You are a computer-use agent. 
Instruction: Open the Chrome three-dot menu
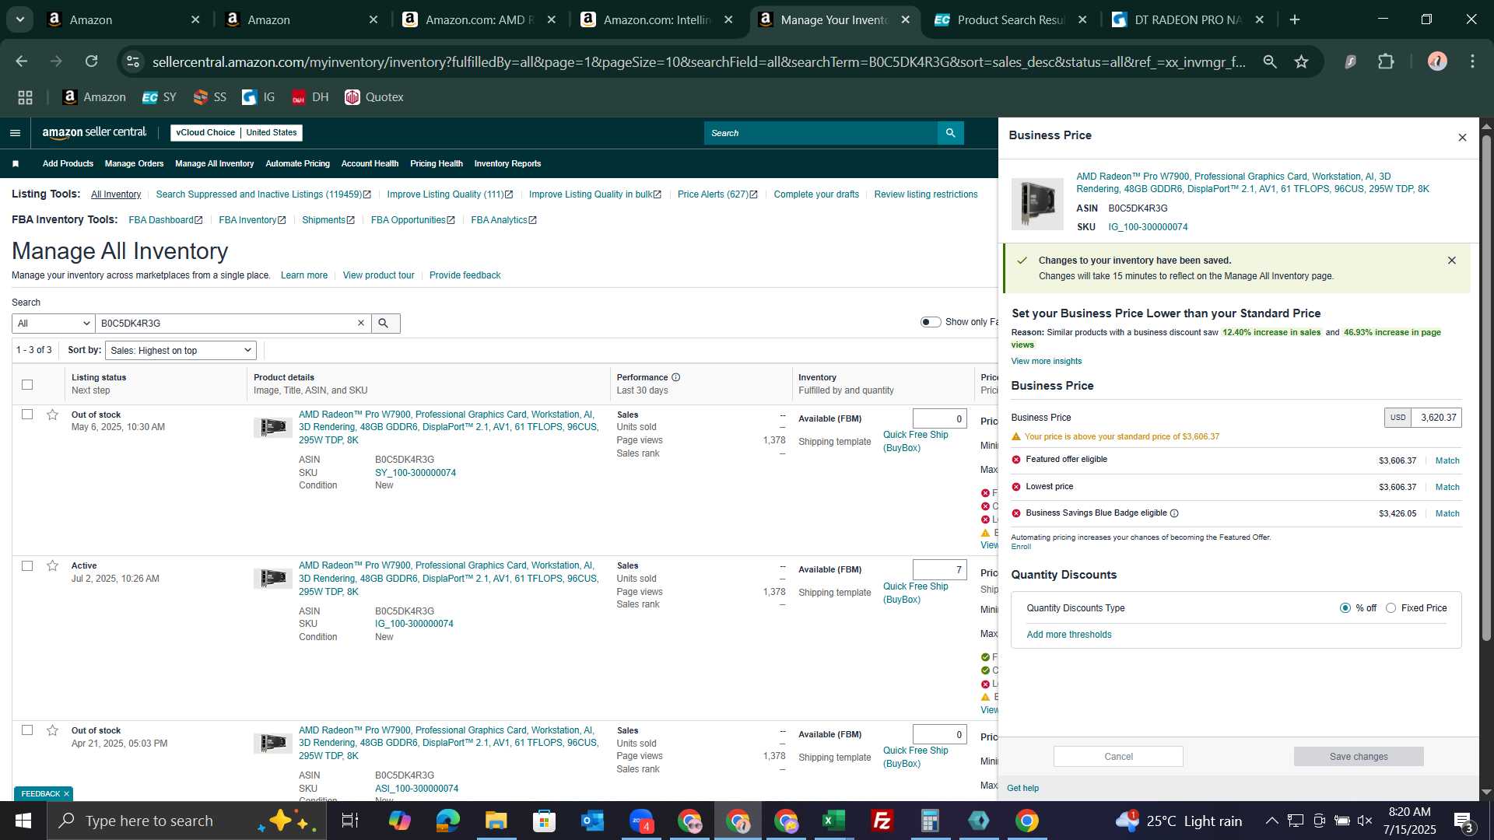[x=1472, y=61]
